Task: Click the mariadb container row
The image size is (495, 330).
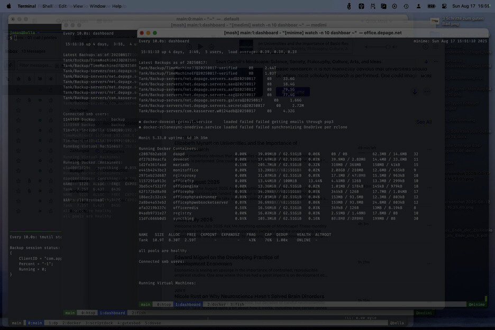Action: coord(278,164)
